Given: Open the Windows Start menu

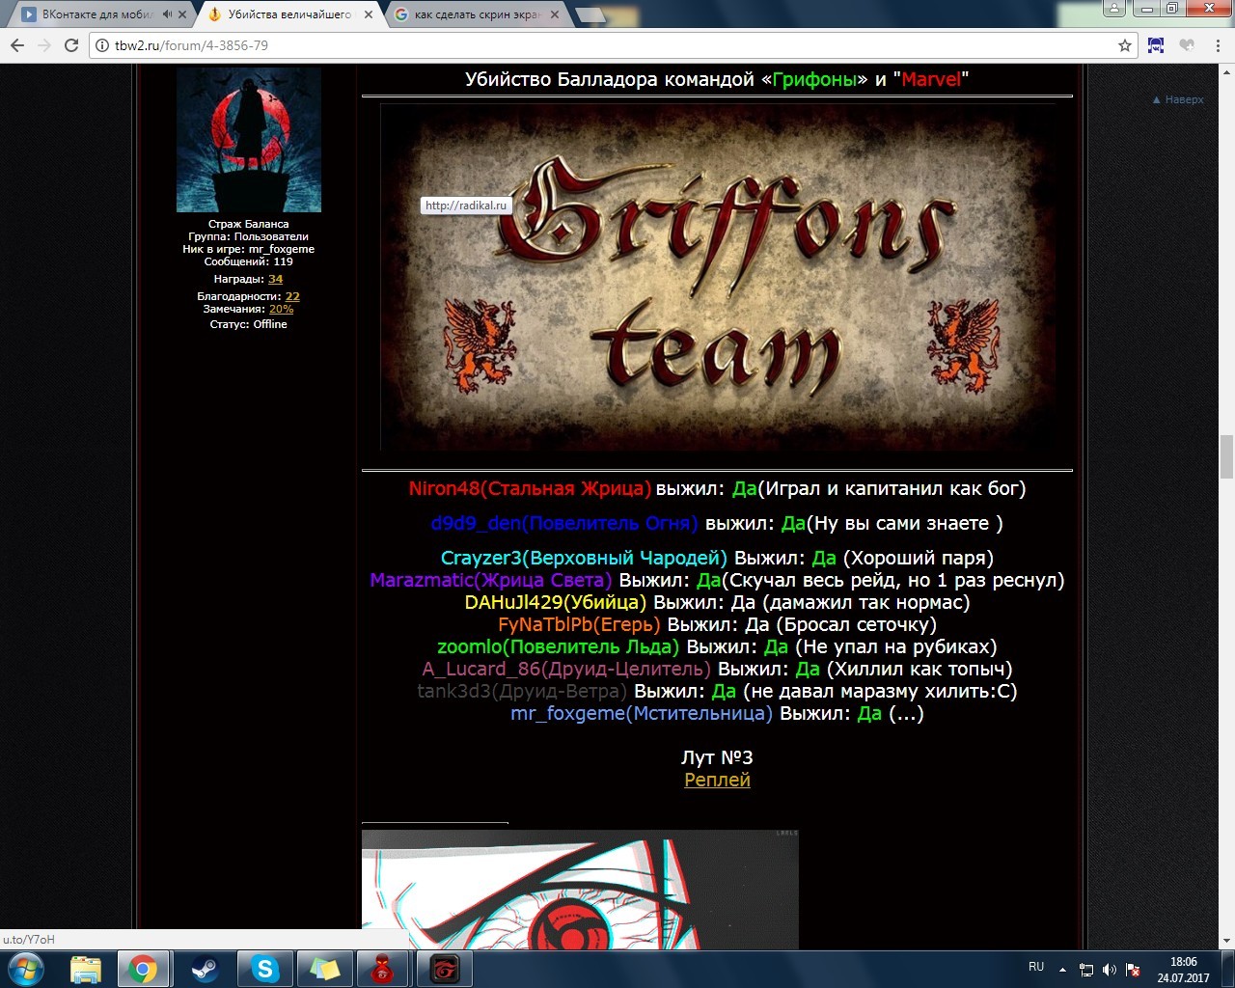Looking at the screenshot, I should coord(26,969).
